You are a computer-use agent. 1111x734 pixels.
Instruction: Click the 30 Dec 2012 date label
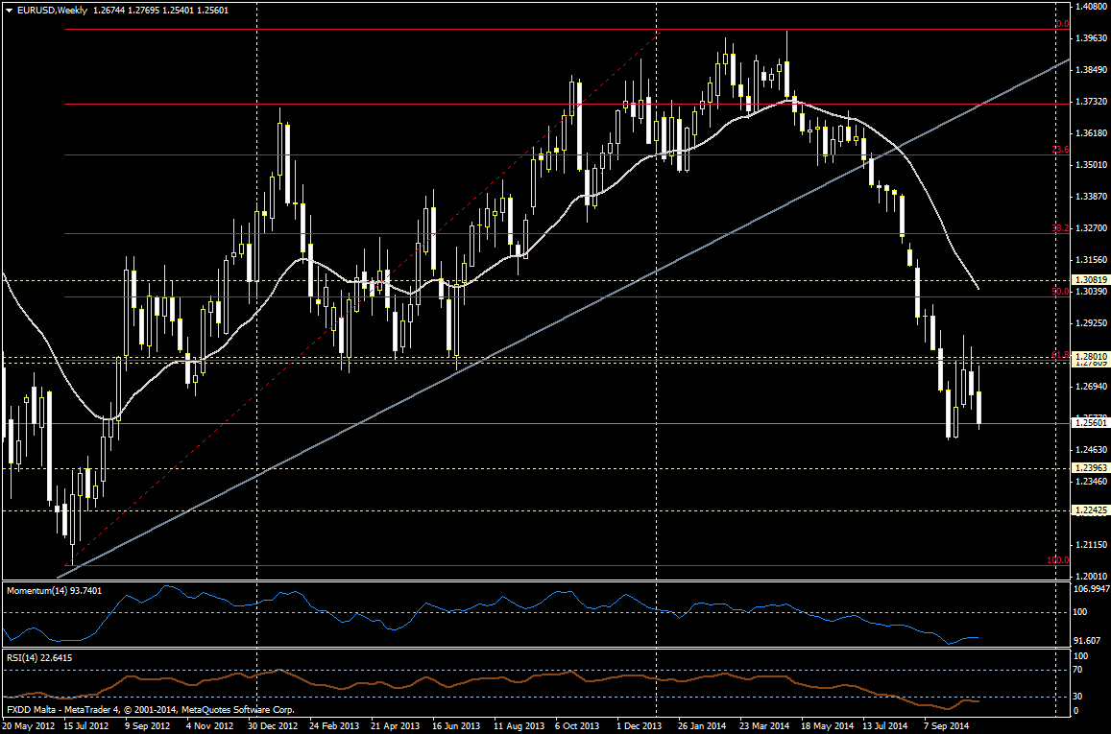pyautogui.click(x=274, y=725)
